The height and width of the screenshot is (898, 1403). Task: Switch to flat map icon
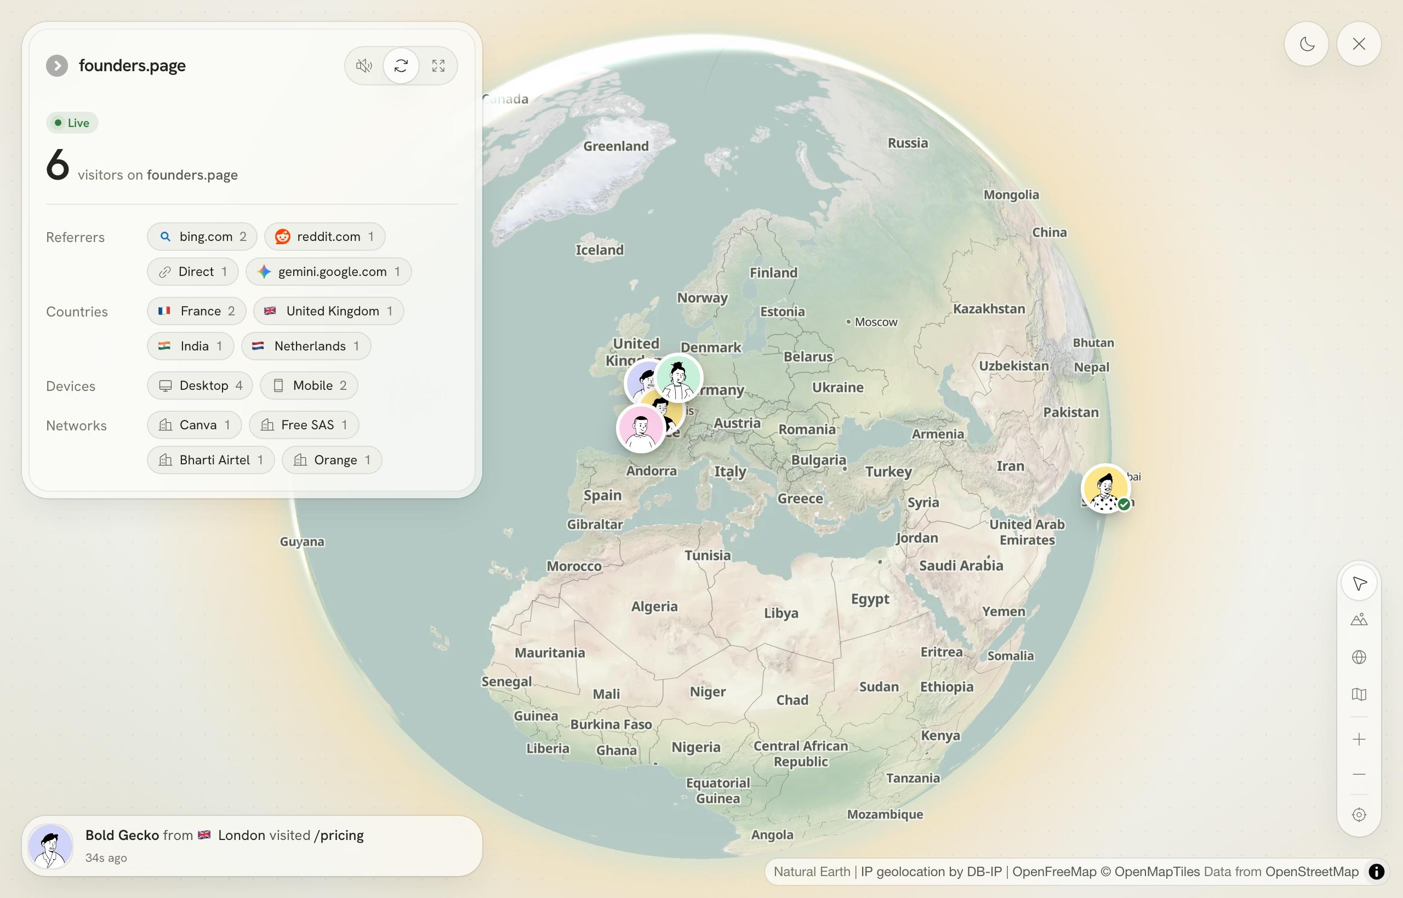point(1359,694)
